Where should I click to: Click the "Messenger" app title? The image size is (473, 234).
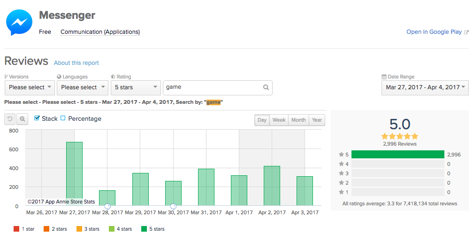67,16
